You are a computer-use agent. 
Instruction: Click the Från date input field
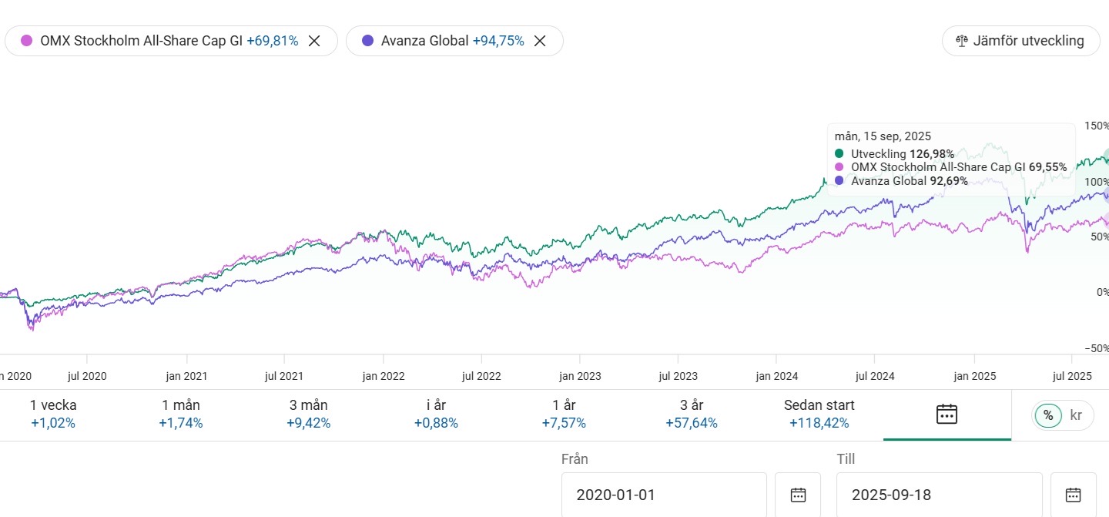pos(663,495)
